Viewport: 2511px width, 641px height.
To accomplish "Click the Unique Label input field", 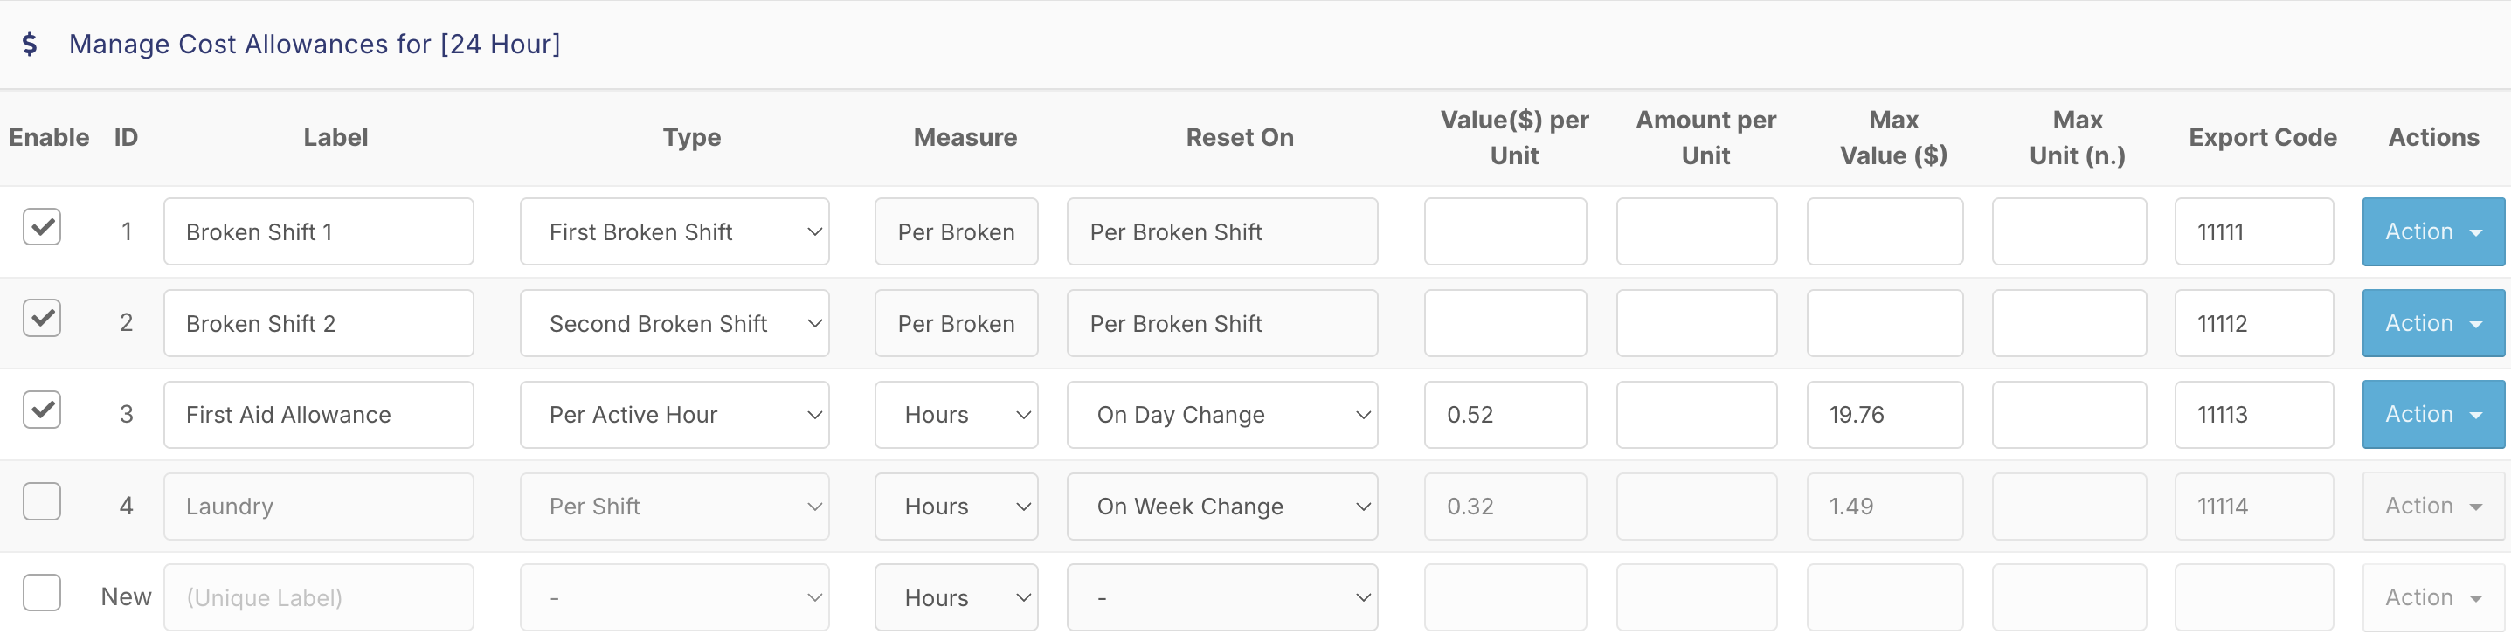I will (319, 597).
